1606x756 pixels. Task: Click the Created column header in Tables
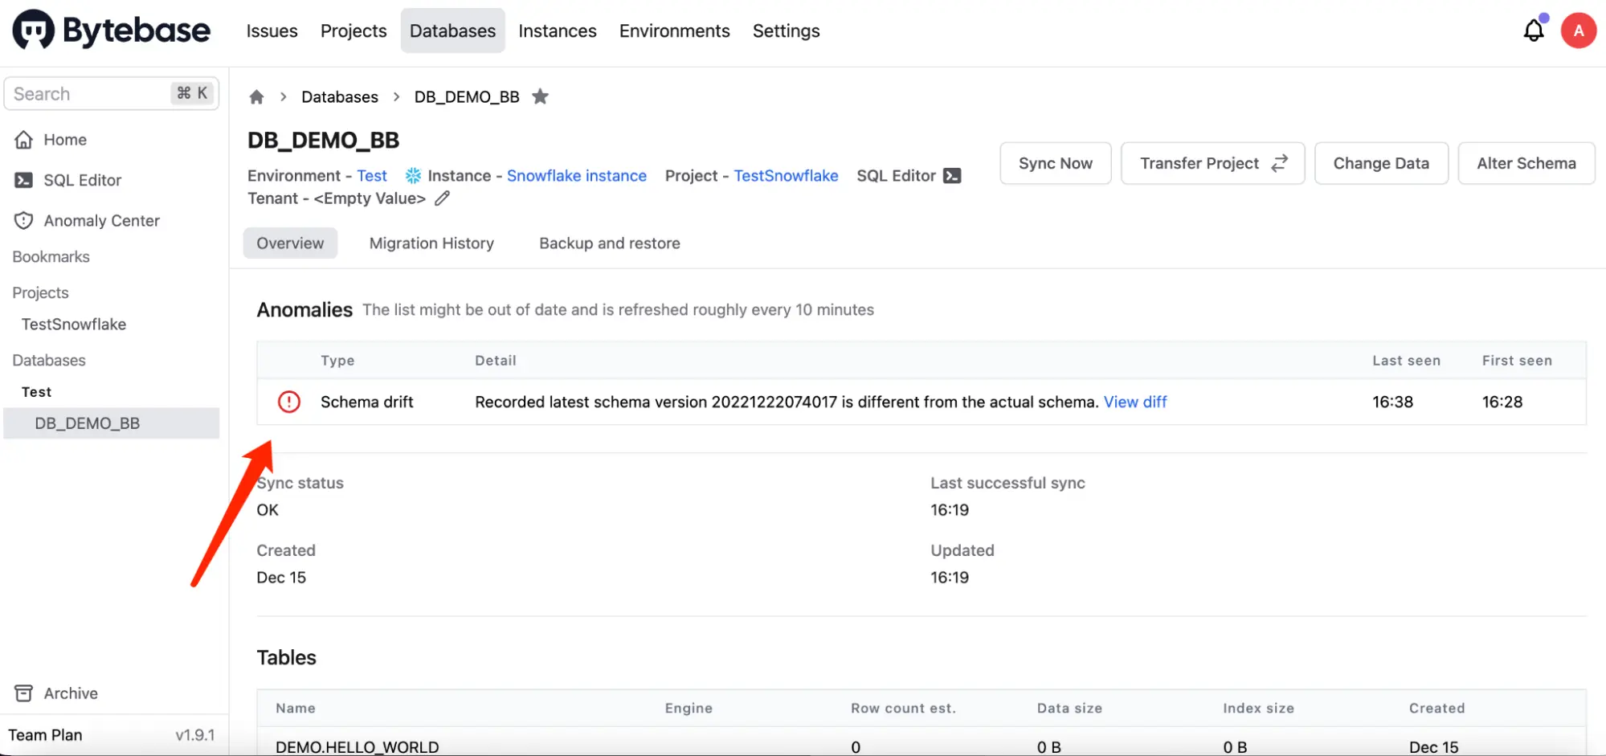1436,709
